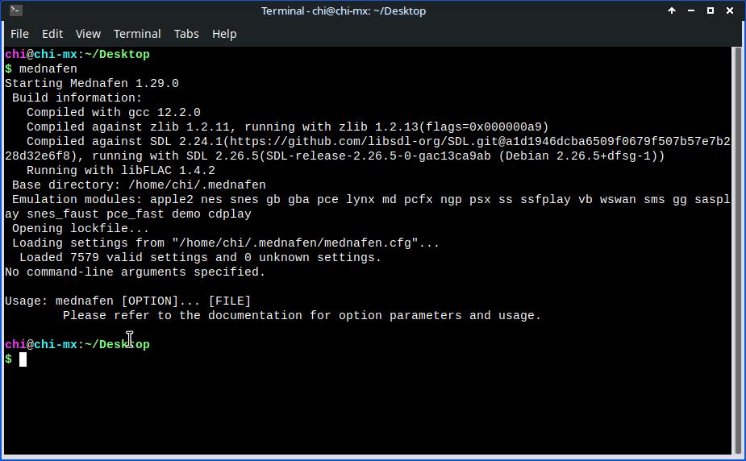Open the View menu

pos(88,34)
